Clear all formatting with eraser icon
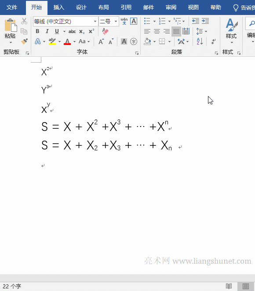The height and width of the screenshot is (291, 255). 105,31
